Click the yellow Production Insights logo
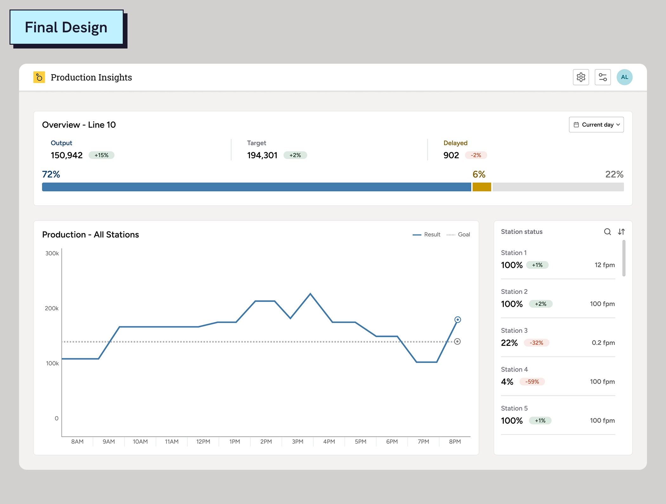The image size is (666, 504). click(39, 77)
